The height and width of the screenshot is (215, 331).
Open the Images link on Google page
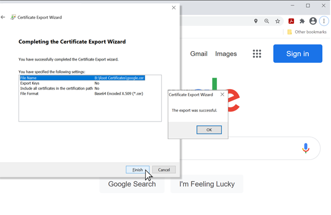[226, 54]
